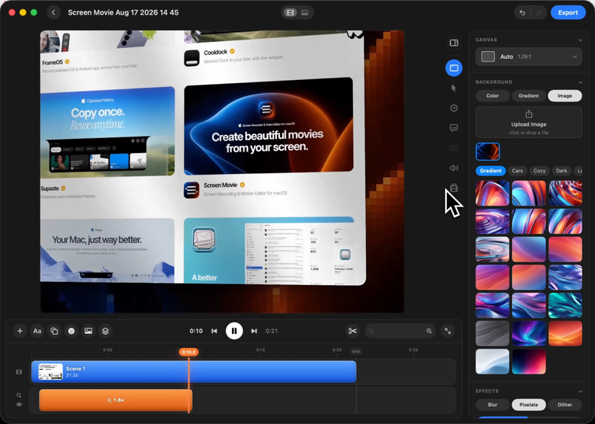This screenshot has width=595, height=424.
Task: Open the cursor settings sidebar icon
Action: 454,89
